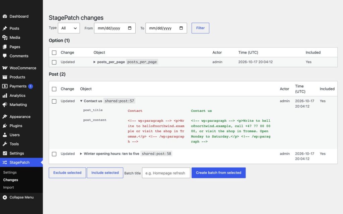Click the Actor column header in Option table
The width and height of the screenshot is (343, 214).
(217, 52)
